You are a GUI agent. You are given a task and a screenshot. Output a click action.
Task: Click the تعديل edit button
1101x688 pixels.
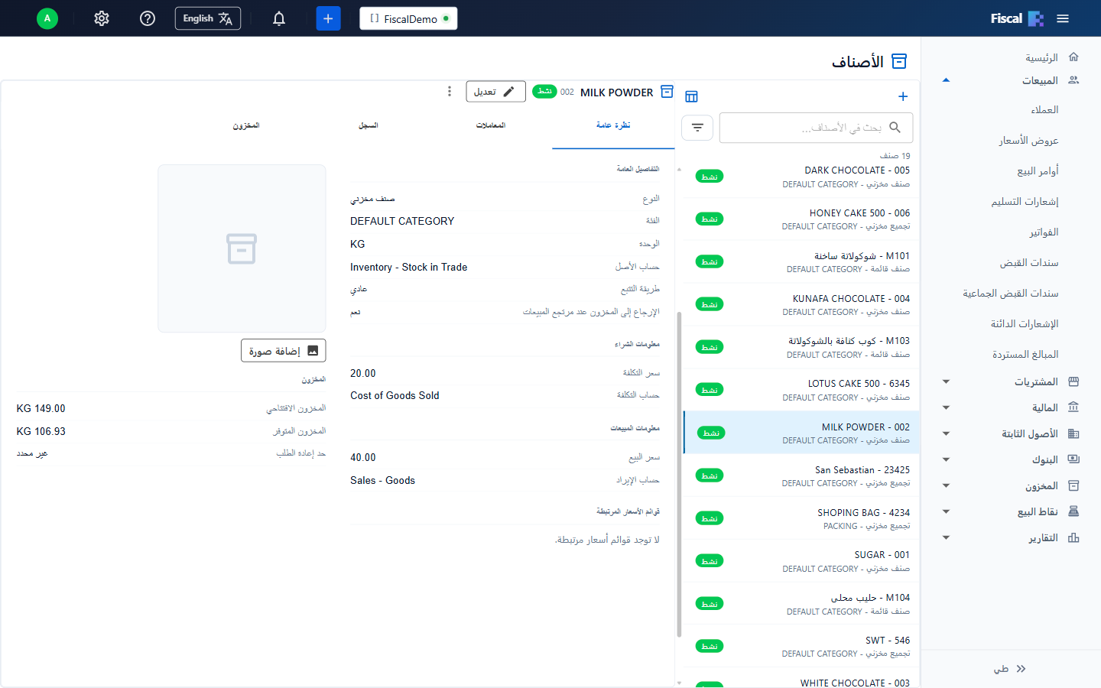pos(495,92)
